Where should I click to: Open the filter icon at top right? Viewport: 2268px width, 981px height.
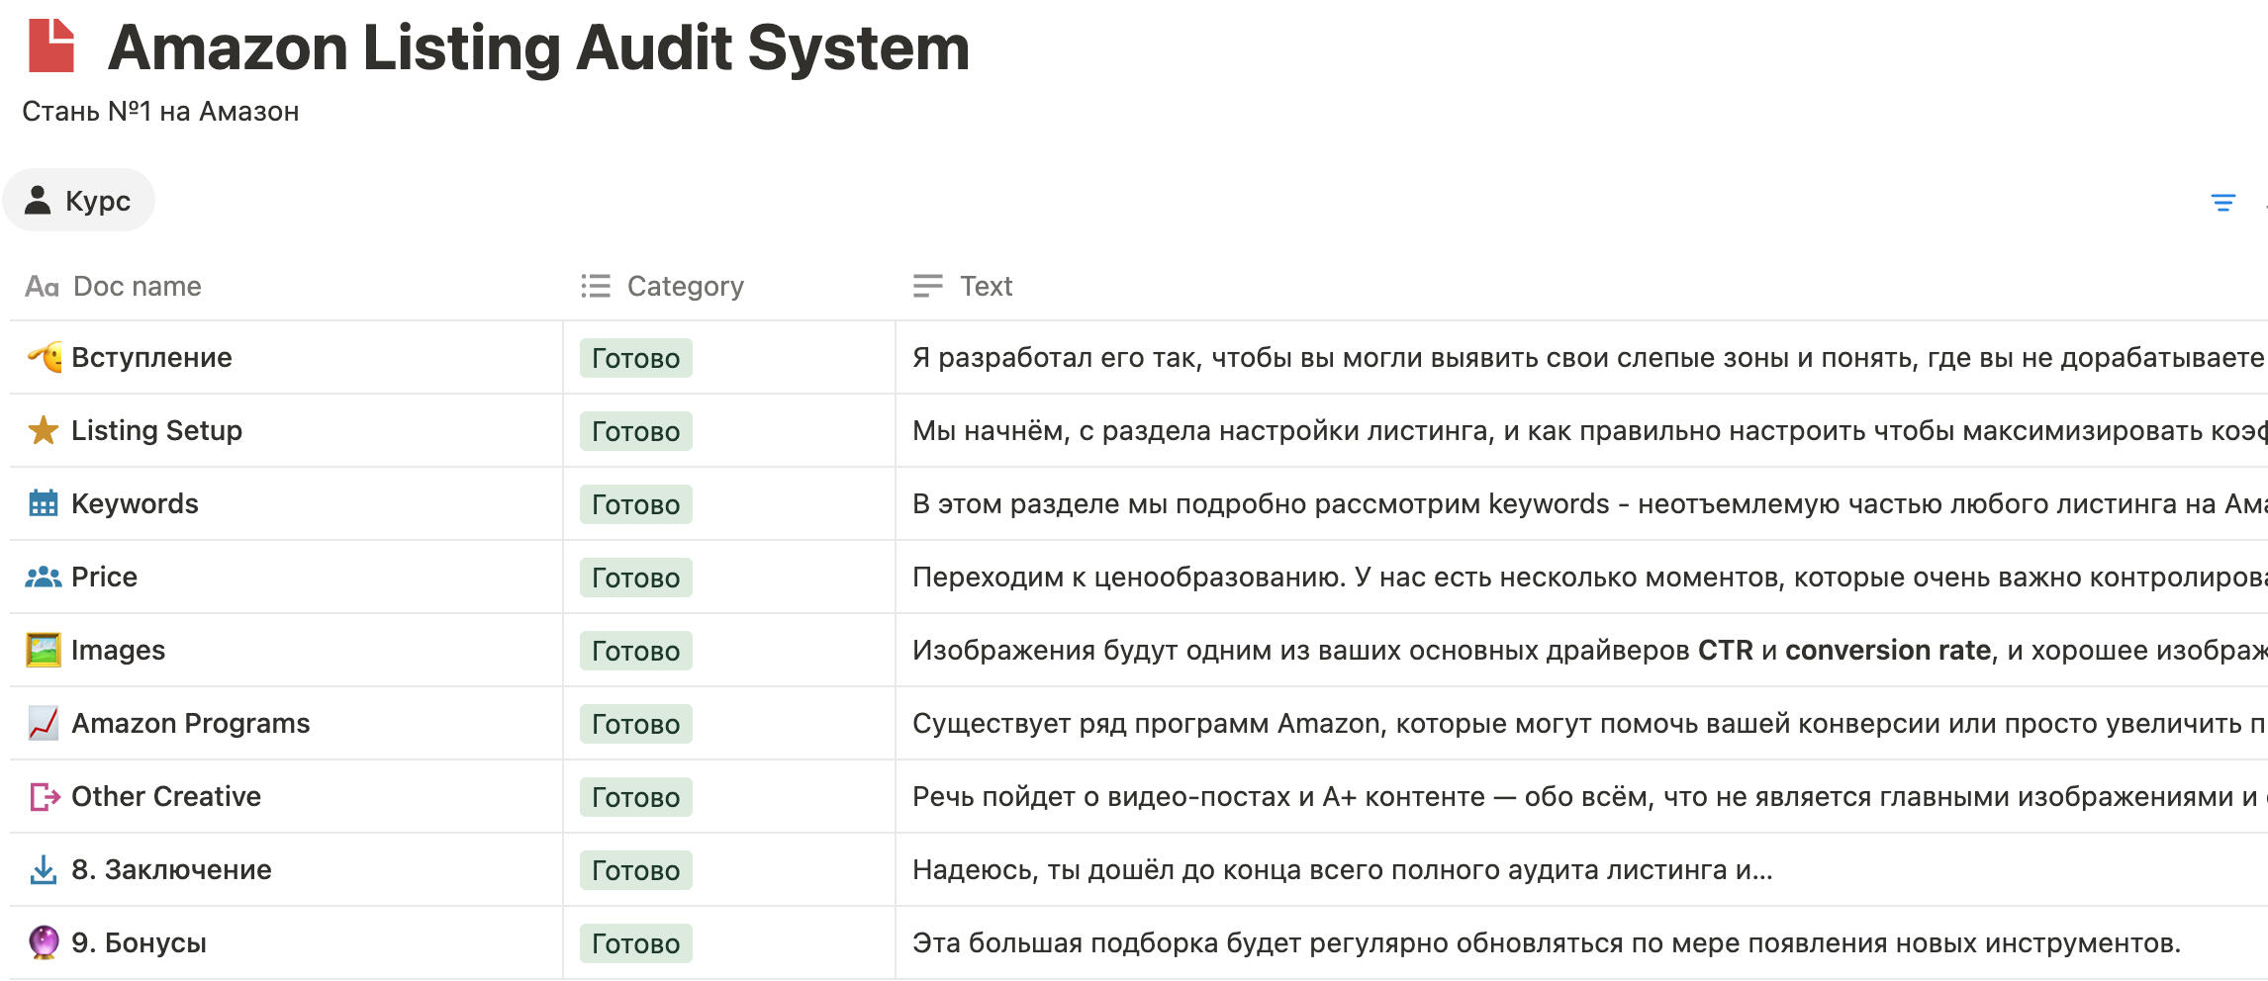2222,203
